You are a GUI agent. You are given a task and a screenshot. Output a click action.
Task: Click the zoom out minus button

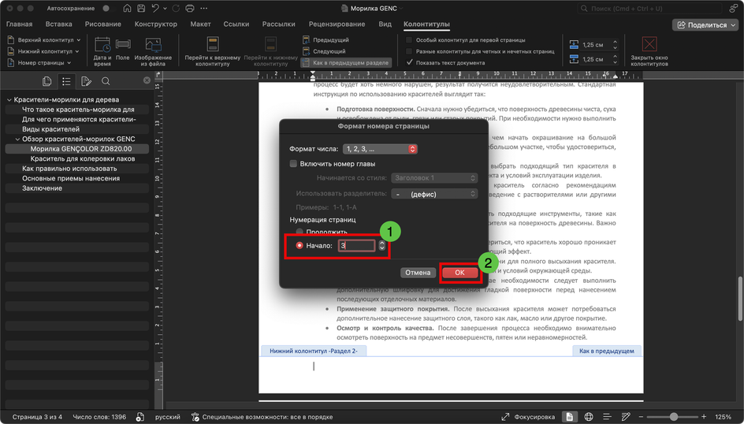641,417
